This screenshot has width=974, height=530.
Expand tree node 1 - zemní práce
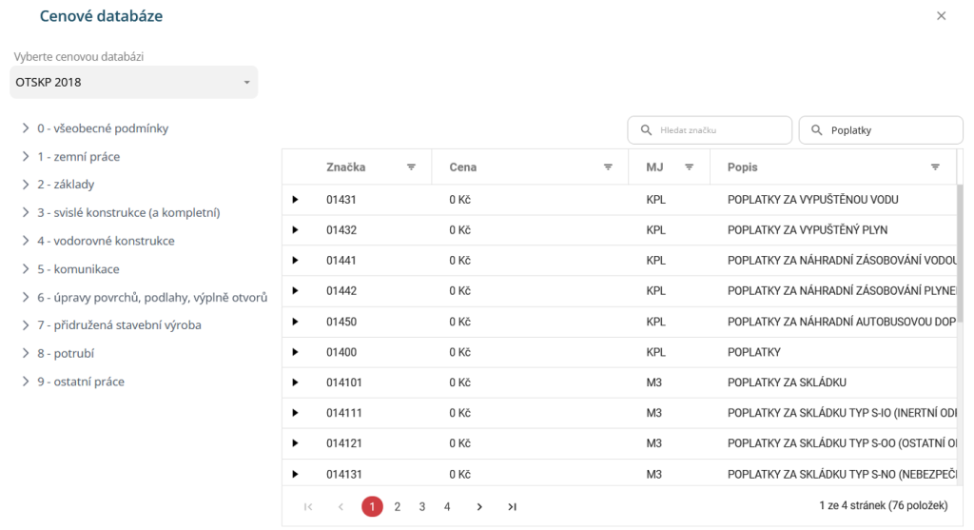[x=26, y=157]
